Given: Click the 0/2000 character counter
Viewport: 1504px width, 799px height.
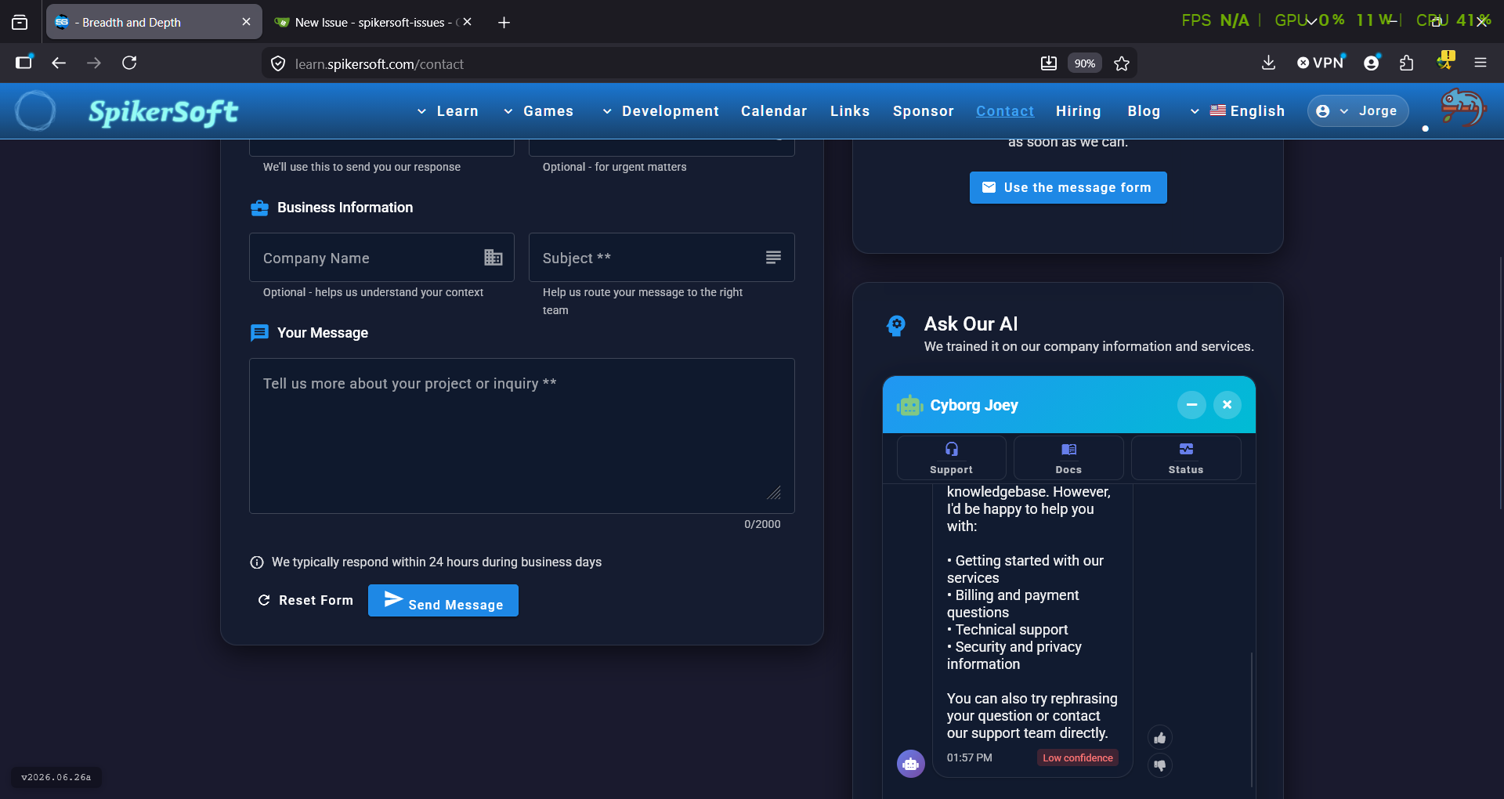Looking at the screenshot, I should point(762,524).
